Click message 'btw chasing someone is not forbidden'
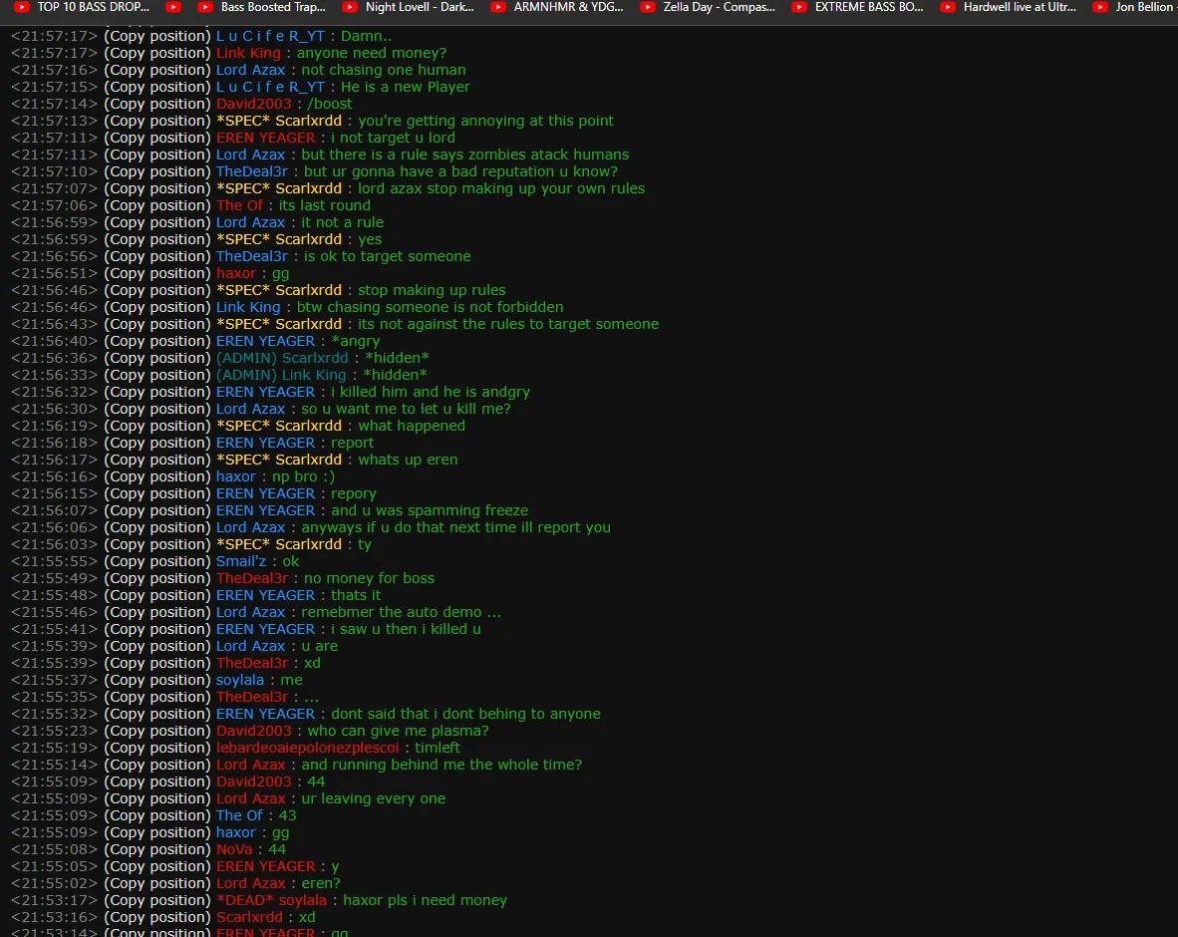Image resolution: width=1178 pixels, height=937 pixels. coord(430,307)
